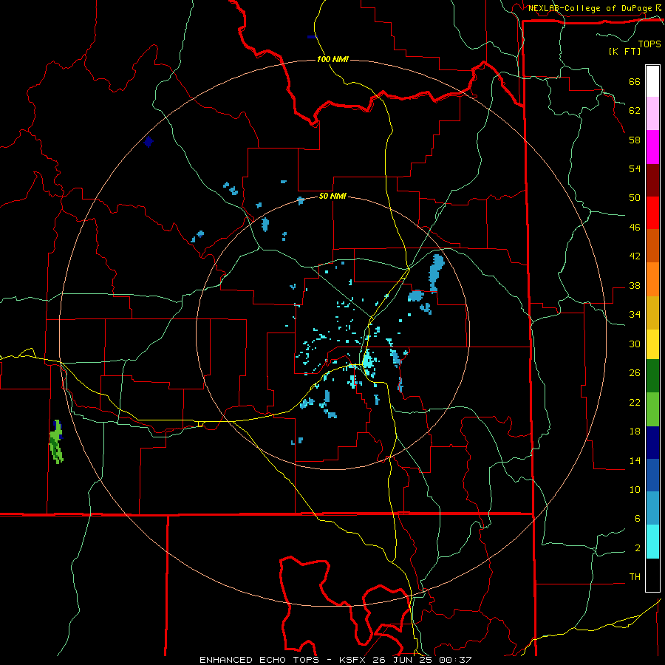Click the legend value '26'

click(635, 373)
